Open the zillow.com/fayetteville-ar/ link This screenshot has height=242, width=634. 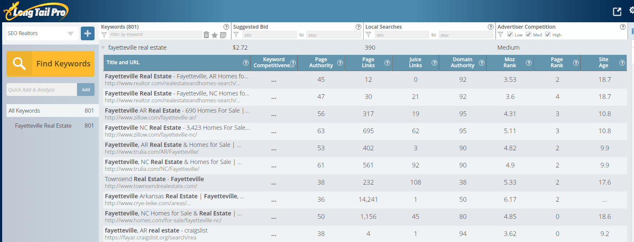pos(150,118)
